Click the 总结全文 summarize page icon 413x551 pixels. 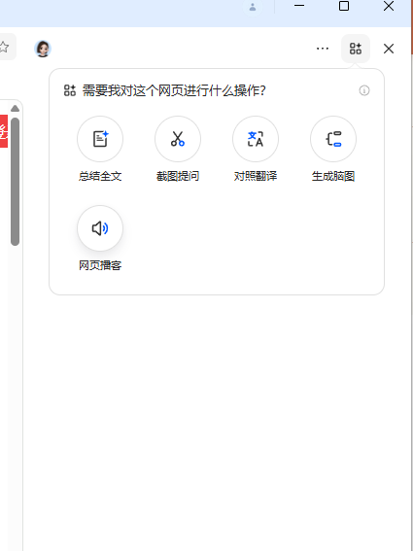click(x=100, y=139)
